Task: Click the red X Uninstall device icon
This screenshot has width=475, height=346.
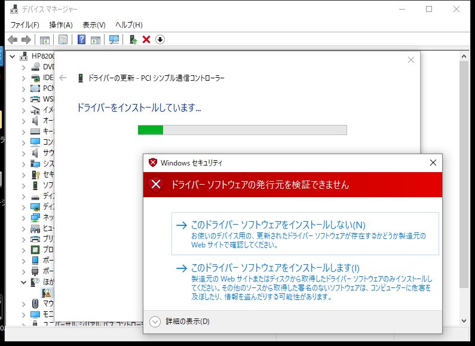Action: pyautogui.click(x=146, y=39)
